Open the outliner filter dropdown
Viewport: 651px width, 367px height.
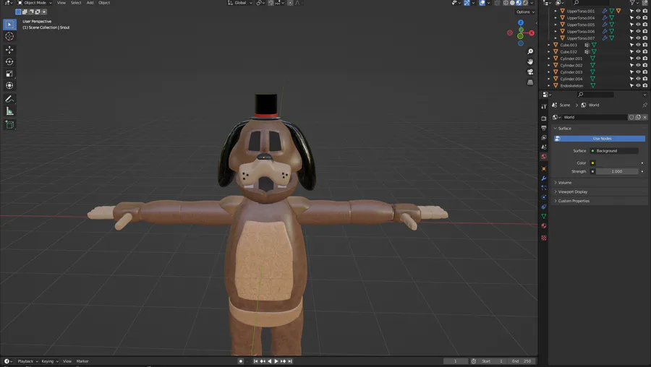pyautogui.click(x=634, y=3)
